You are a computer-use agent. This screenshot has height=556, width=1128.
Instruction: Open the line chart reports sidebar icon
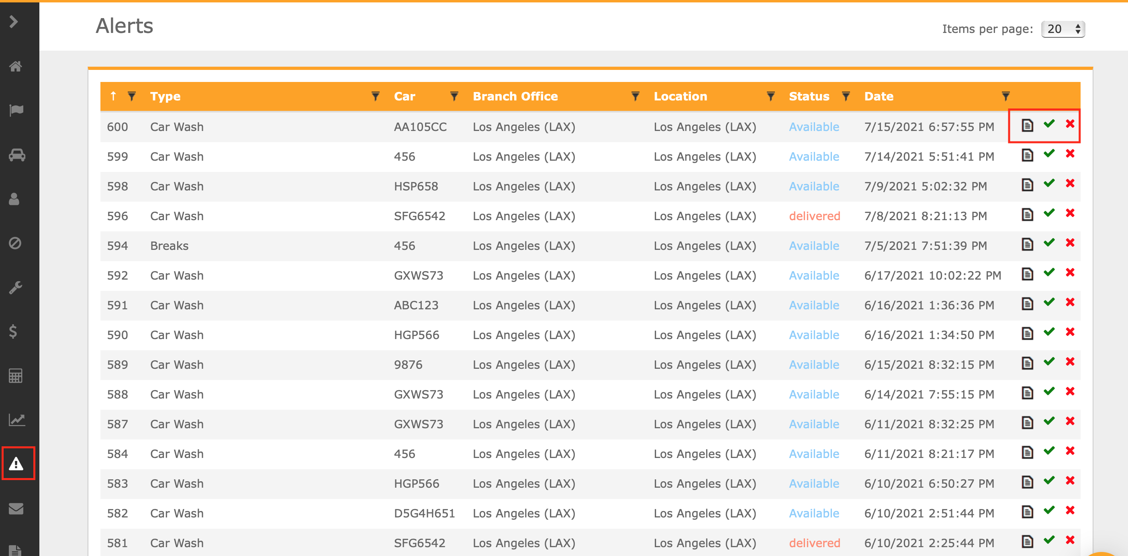(x=16, y=420)
